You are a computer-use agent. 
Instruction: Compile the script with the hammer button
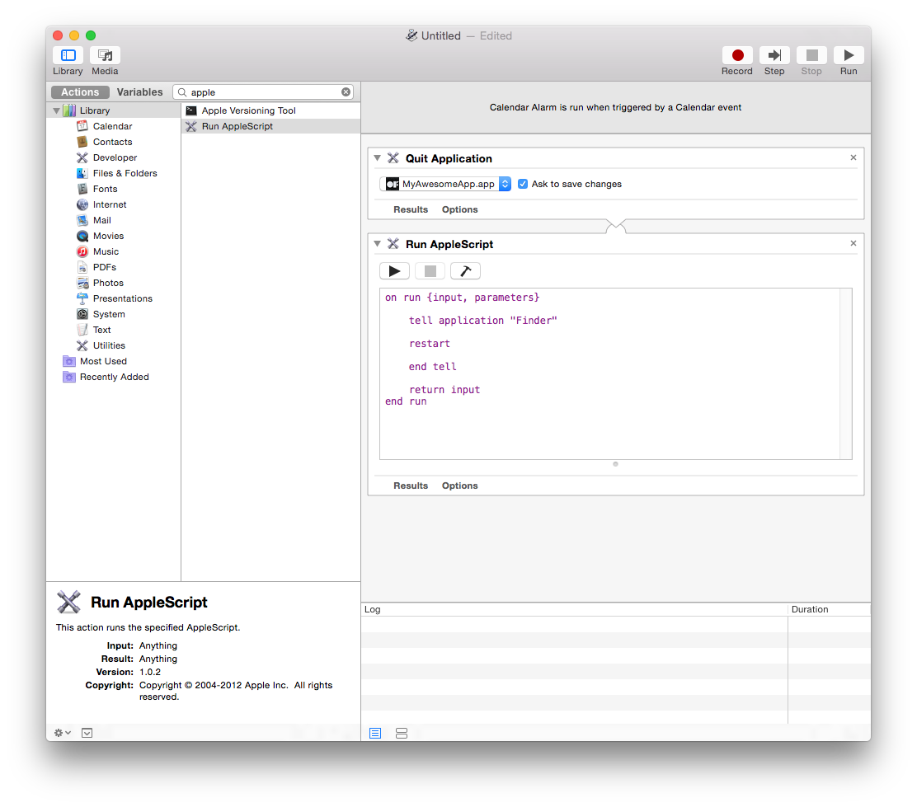pyautogui.click(x=466, y=271)
